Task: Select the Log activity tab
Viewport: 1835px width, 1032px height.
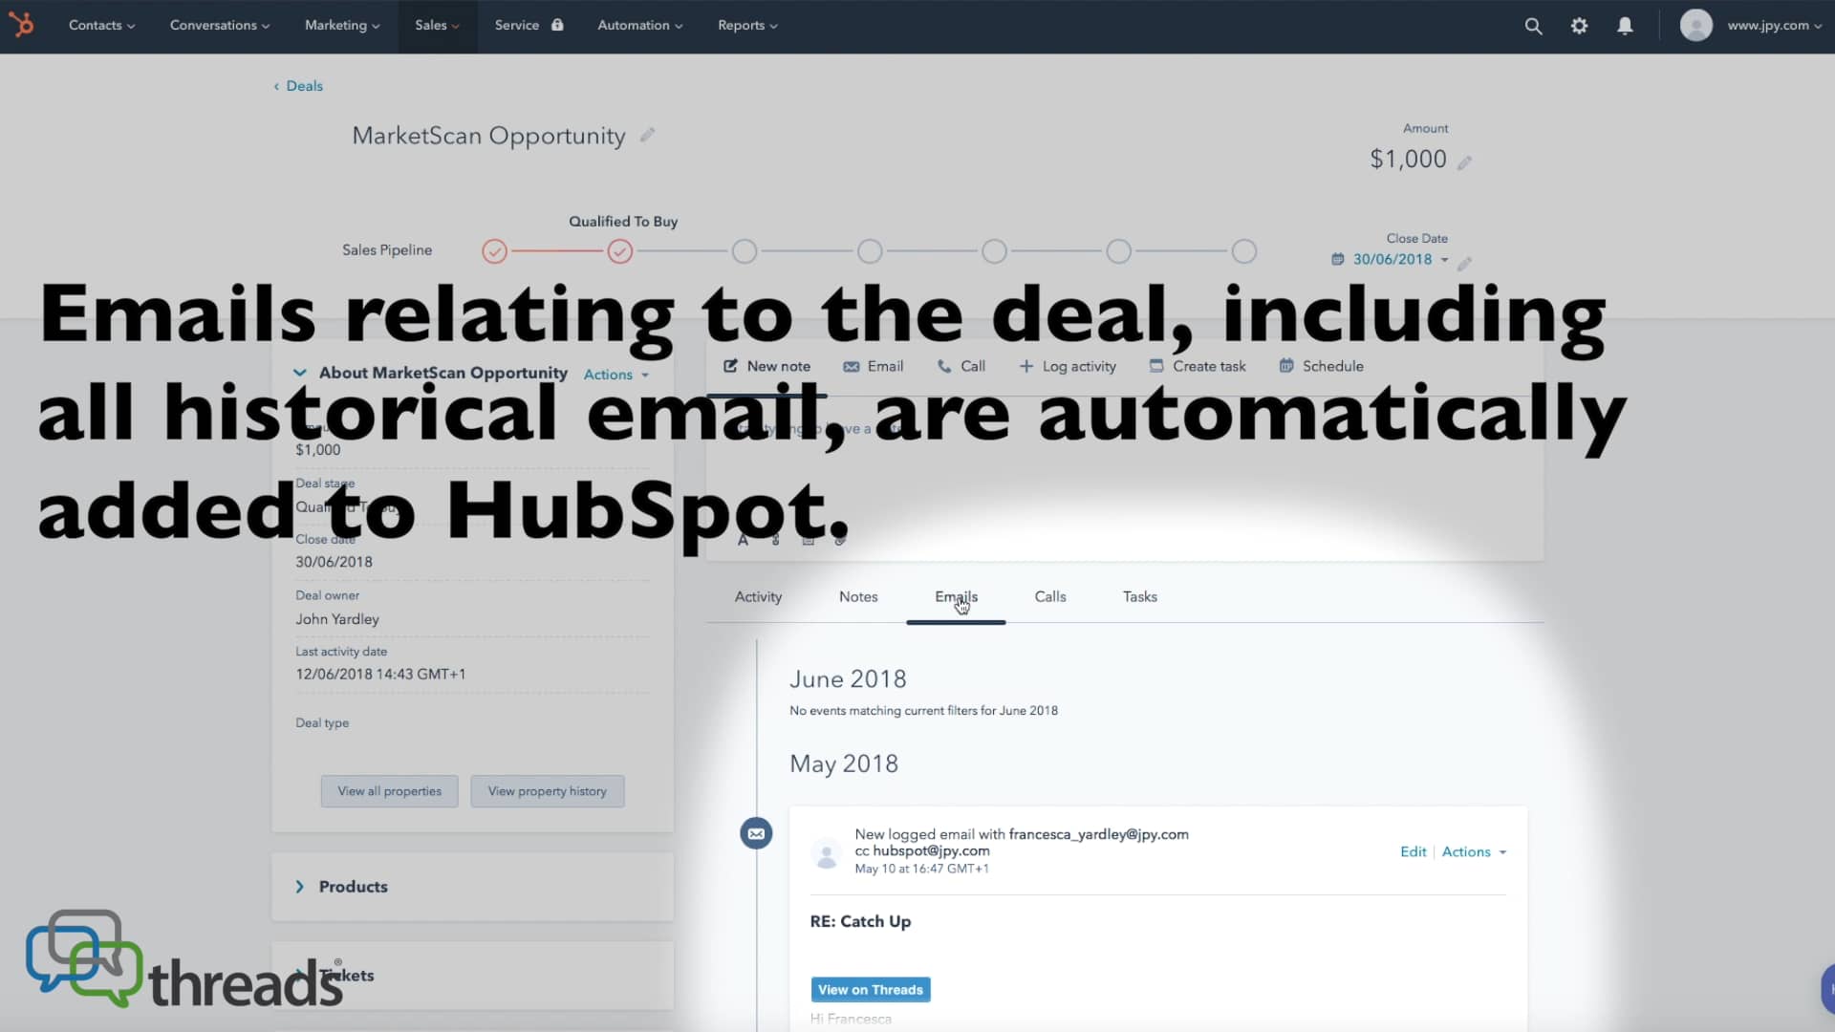Action: tap(1068, 366)
